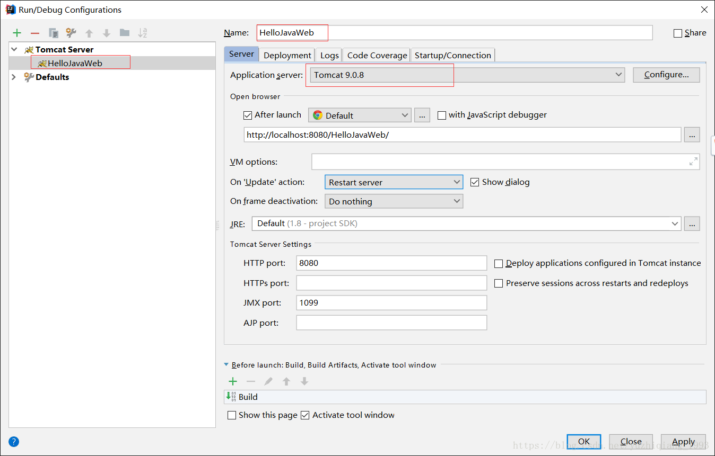Switch to the Server tab
Screen dimensions: 715x456
coord(242,55)
